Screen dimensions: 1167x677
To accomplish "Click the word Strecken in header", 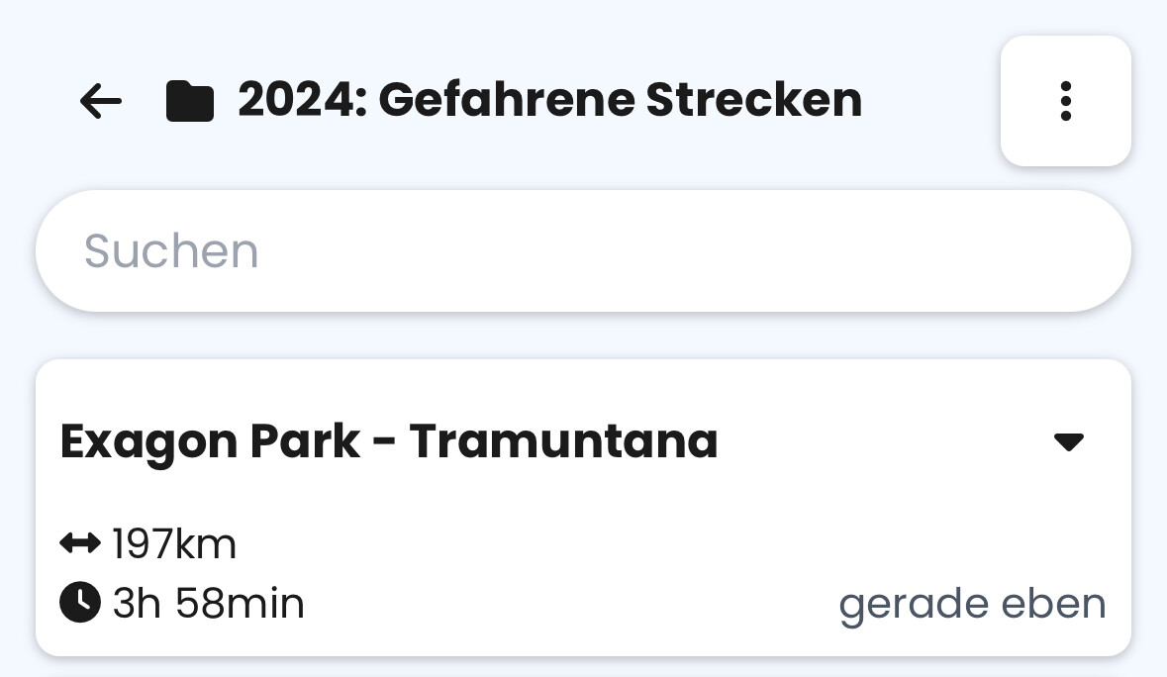I will [x=754, y=100].
